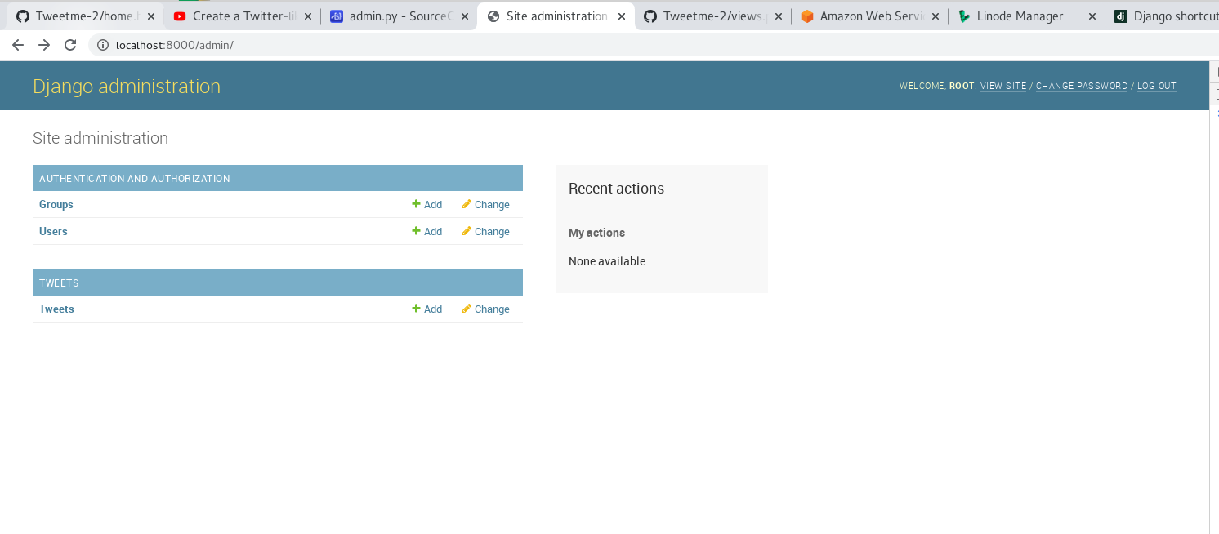Click the Linode Manager favicon
Image resolution: width=1219 pixels, height=534 pixels.
coord(964,16)
